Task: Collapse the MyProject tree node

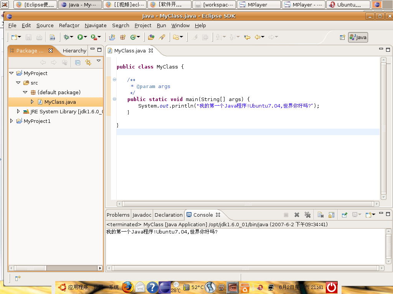Action: pos(11,73)
